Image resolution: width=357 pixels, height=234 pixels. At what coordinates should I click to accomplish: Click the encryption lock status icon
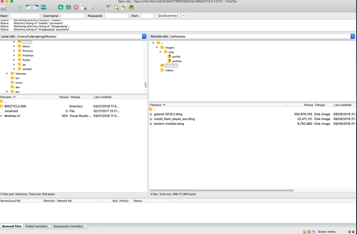click(x=304, y=232)
